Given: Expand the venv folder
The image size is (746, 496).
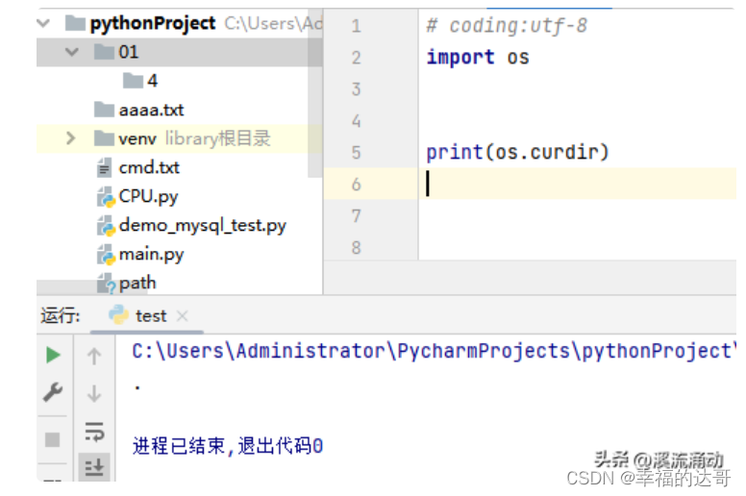Looking at the screenshot, I should tap(71, 138).
